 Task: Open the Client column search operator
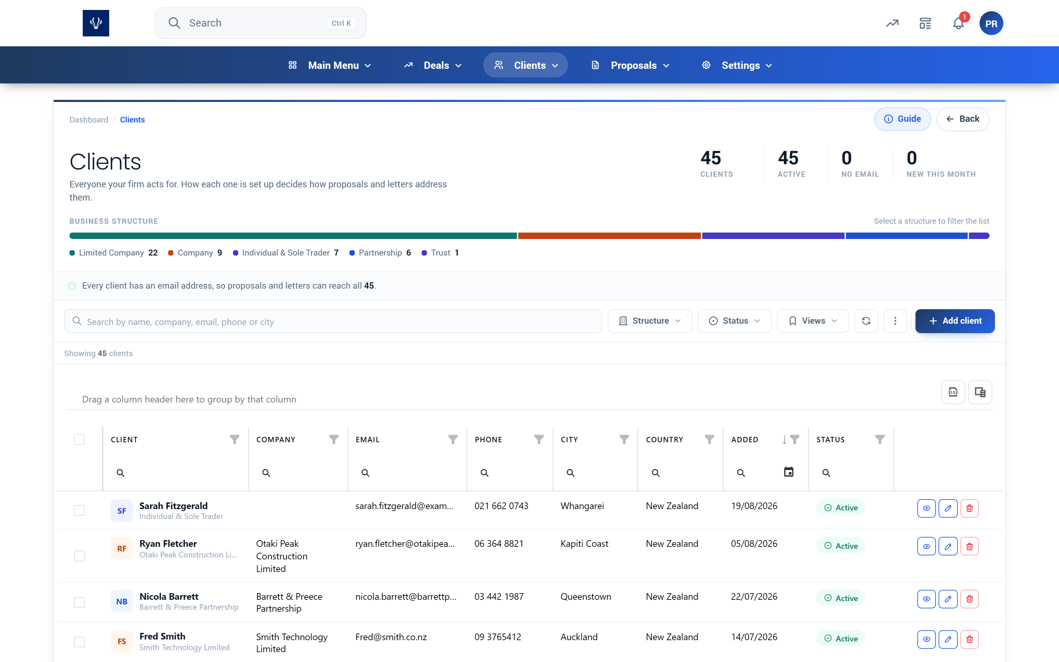tap(120, 473)
